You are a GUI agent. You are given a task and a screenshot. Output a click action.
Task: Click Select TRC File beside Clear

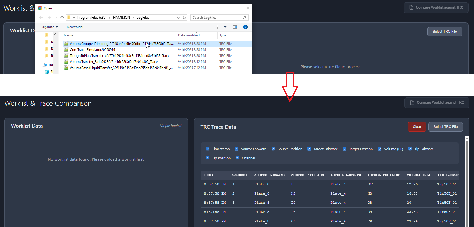(x=445, y=127)
